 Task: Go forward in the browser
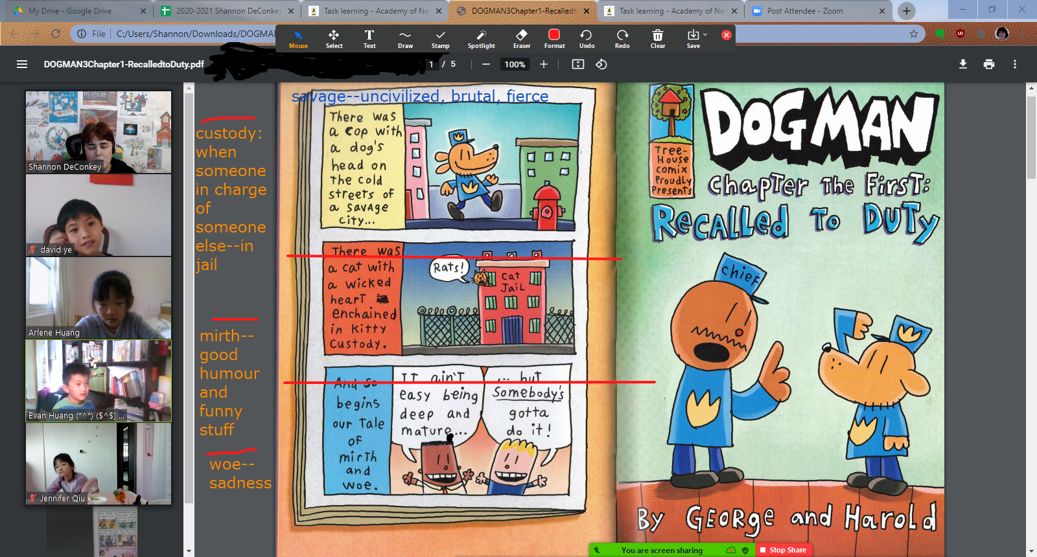click(35, 34)
